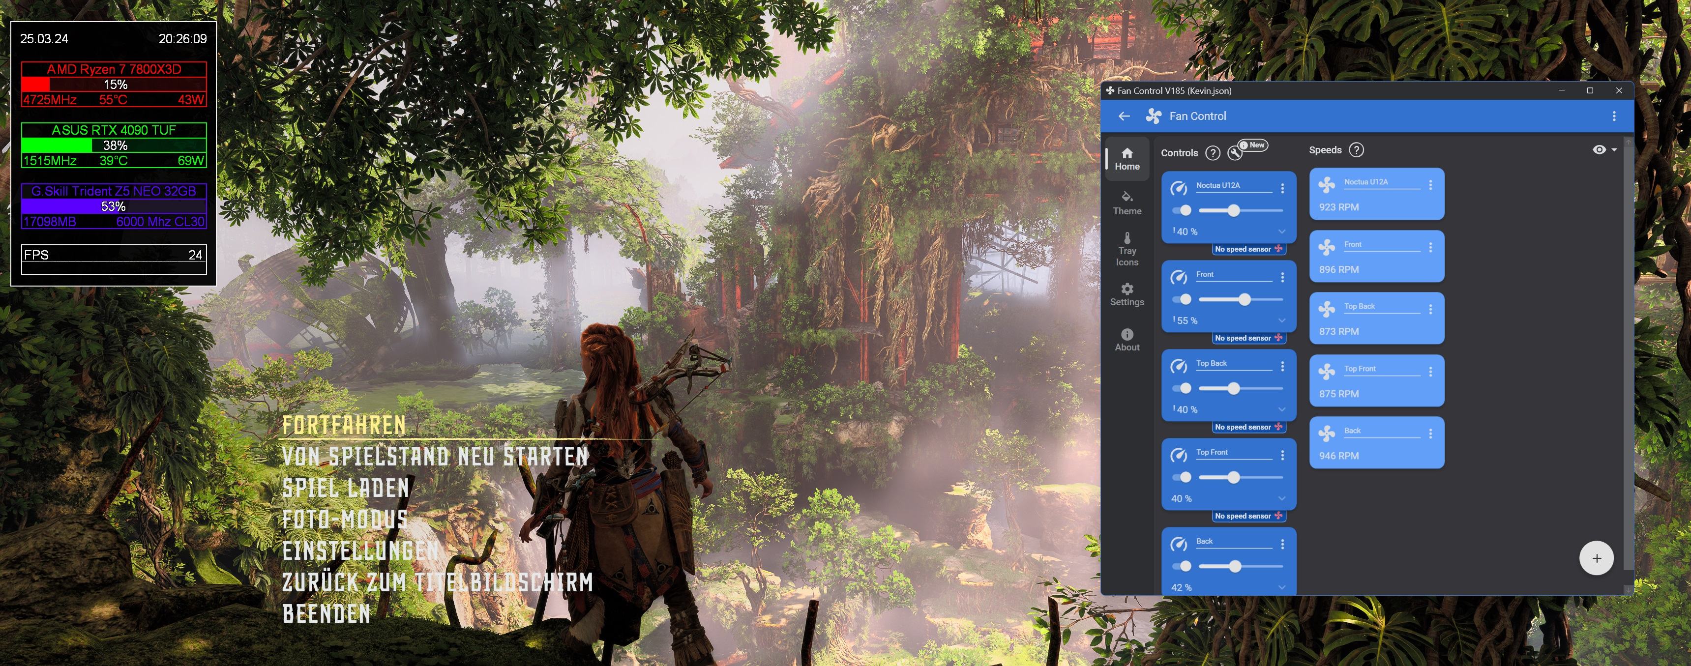Click the fan icon on Top Back speed card
The width and height of the screenshot is (1691, 666).
coord(1327,310)
